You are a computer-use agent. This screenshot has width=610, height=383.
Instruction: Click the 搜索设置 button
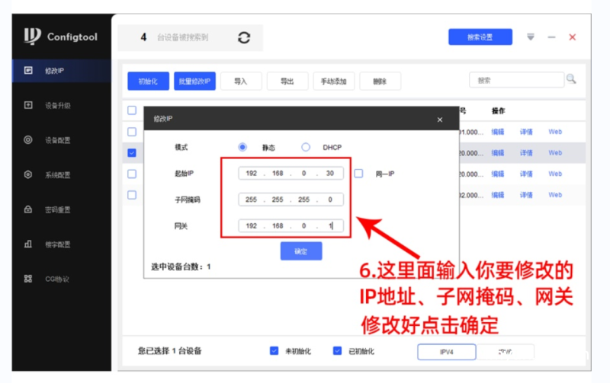[x=480, y=37]
